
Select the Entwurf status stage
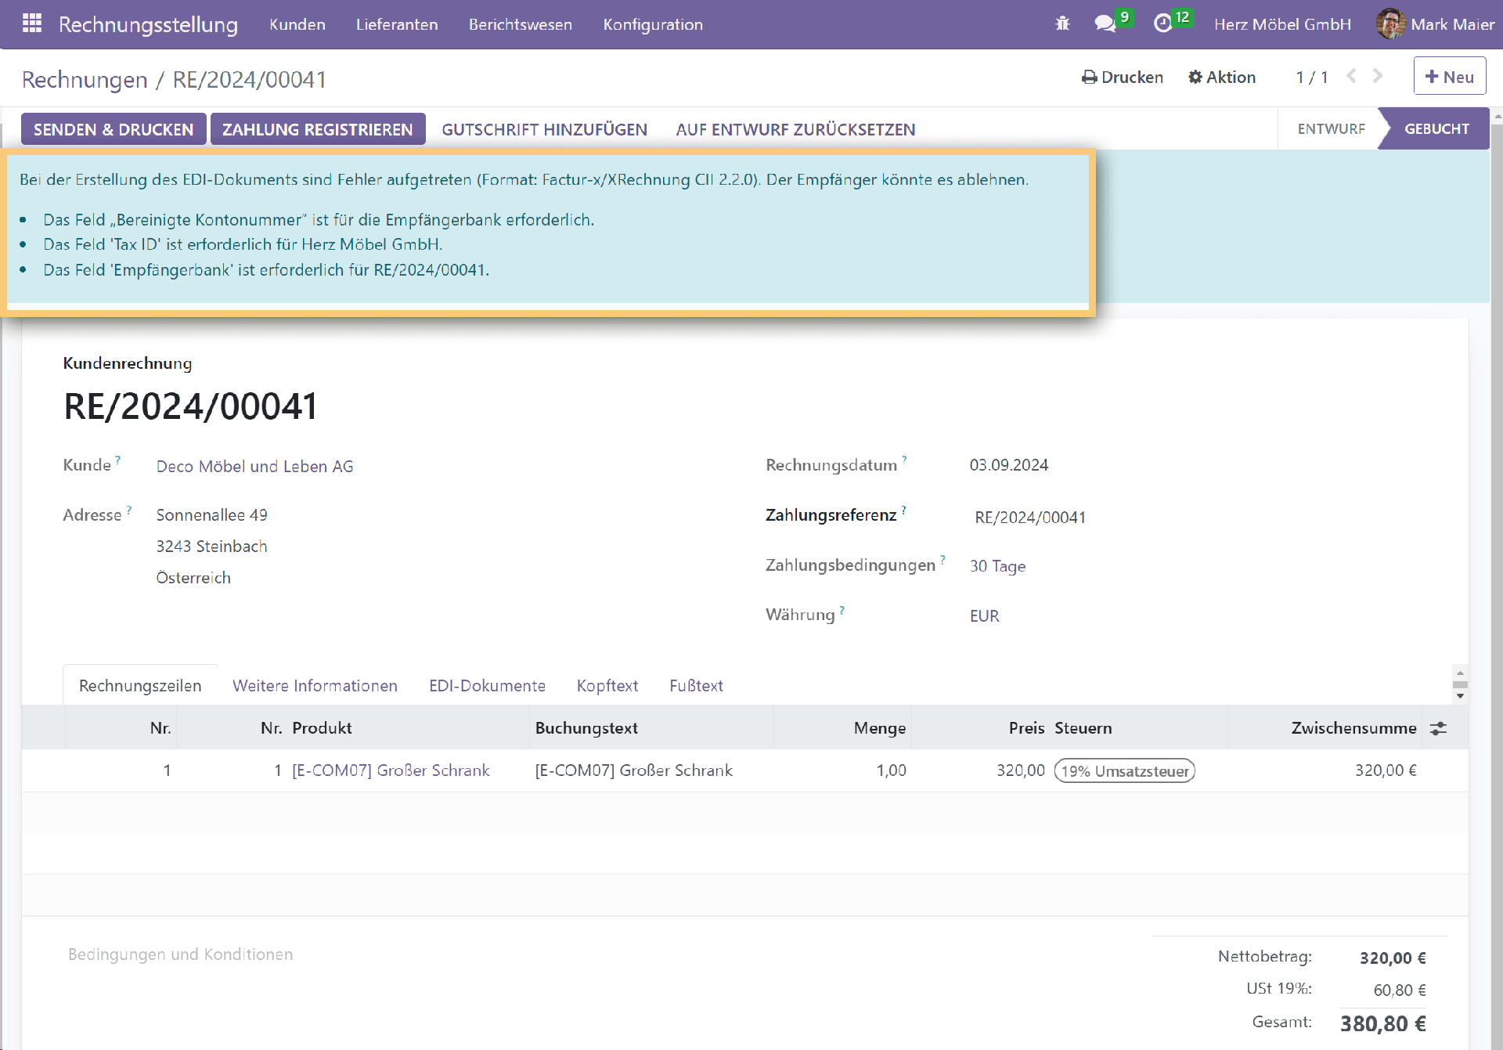[1331, 128]
